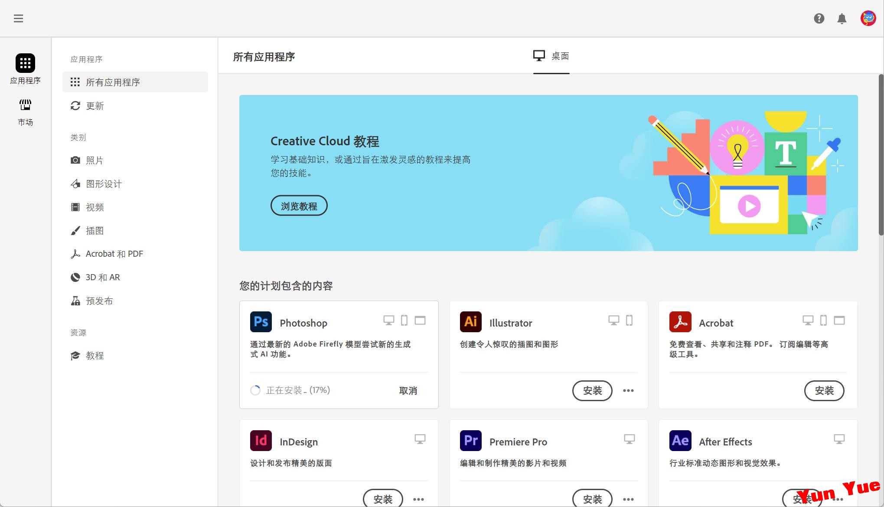Click Photoshop mobile platform icon
Screen dimensions: 884x507
[404, 321]
